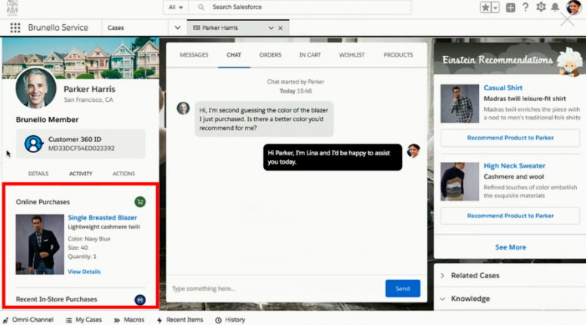Open Parker Harris tab actions chevron
The image size is (586, 325).
coord(271,28)
